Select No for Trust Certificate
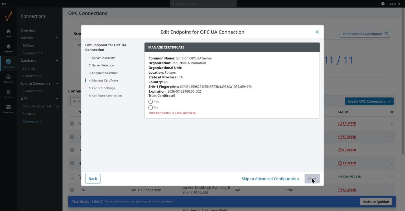The height and width of the screenshot is (211, 405). coord(151,107)
